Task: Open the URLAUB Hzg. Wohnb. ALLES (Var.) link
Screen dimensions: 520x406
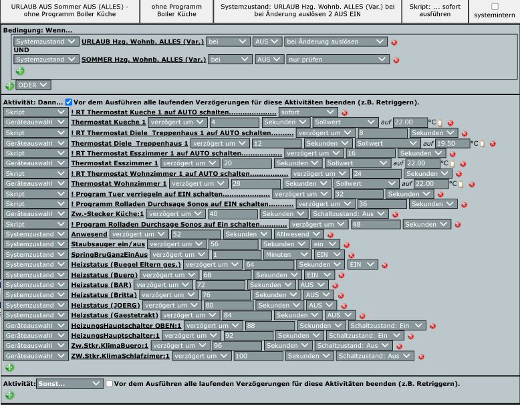Action: coord(142,41)
